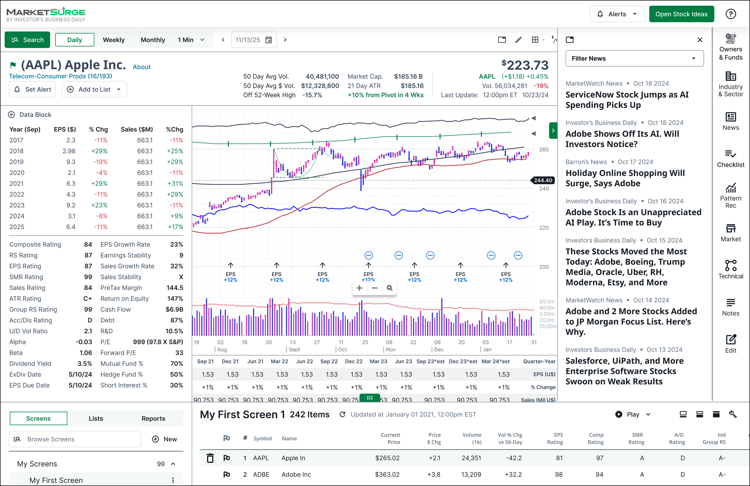Delete AAPL row using trash icon
Viewport: 750px width, 486px height.
(x=210, y=458)
